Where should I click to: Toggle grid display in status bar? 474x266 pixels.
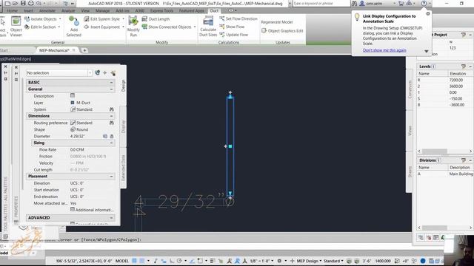pyautogui.click(x=135, y=261)
